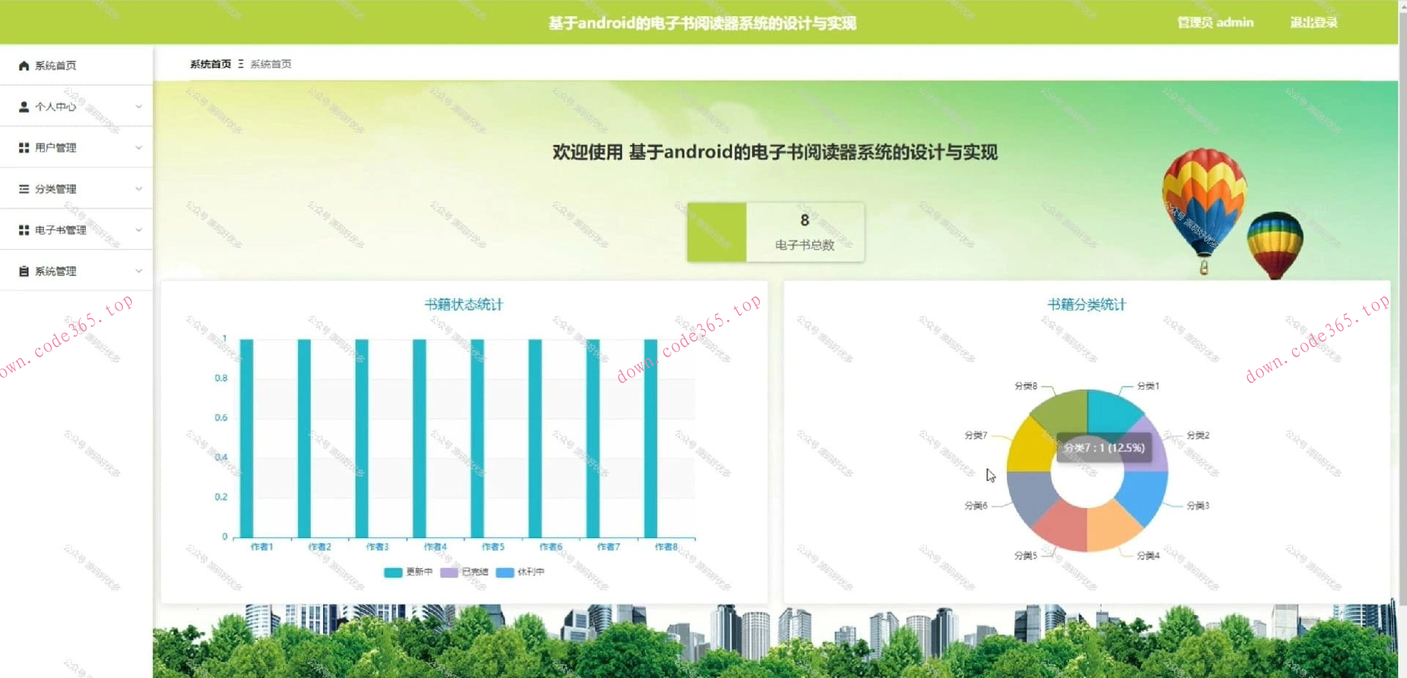Open the 分类管理 menu item

(x=56, y=189)
